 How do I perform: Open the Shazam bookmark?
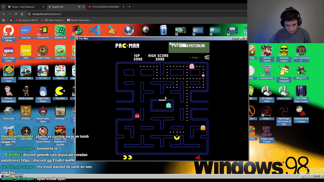tap(79, 20)
